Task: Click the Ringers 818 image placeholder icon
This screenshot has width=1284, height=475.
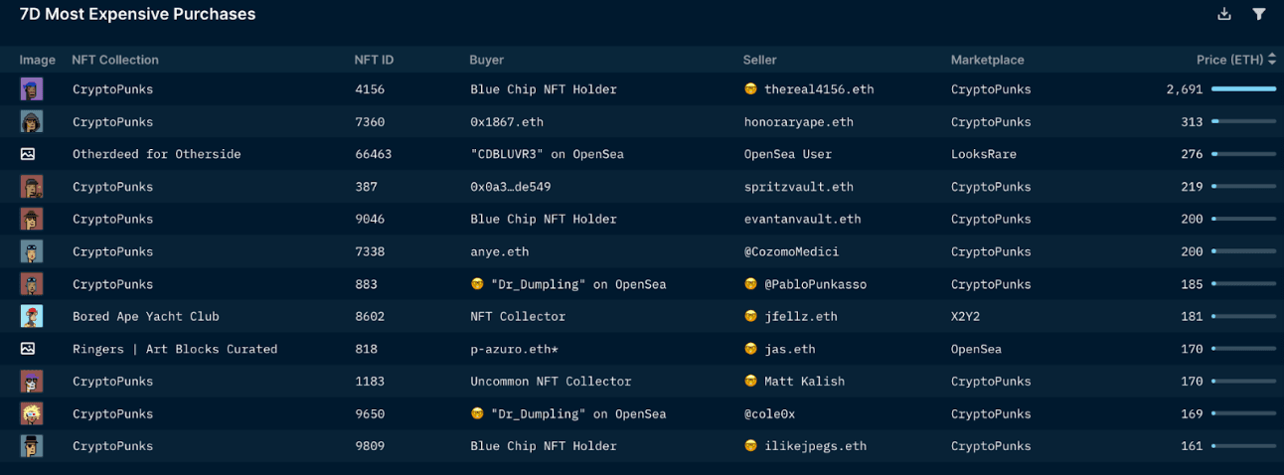Action: tap(28, 349)
